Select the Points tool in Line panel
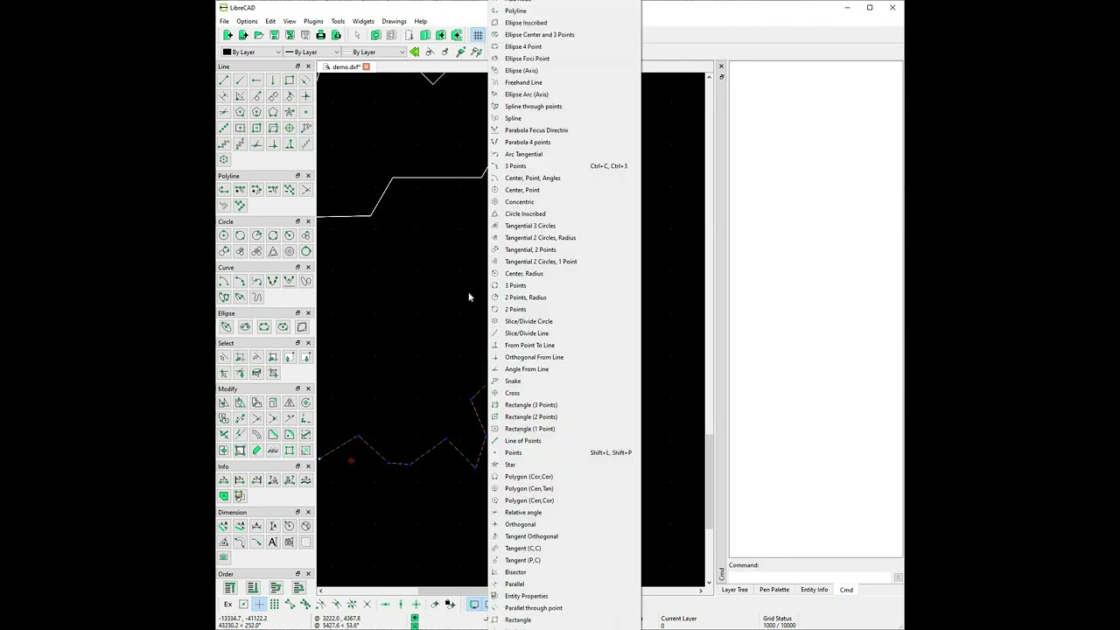Viewport: 1120px width, 630px height. tap(305, 112)
